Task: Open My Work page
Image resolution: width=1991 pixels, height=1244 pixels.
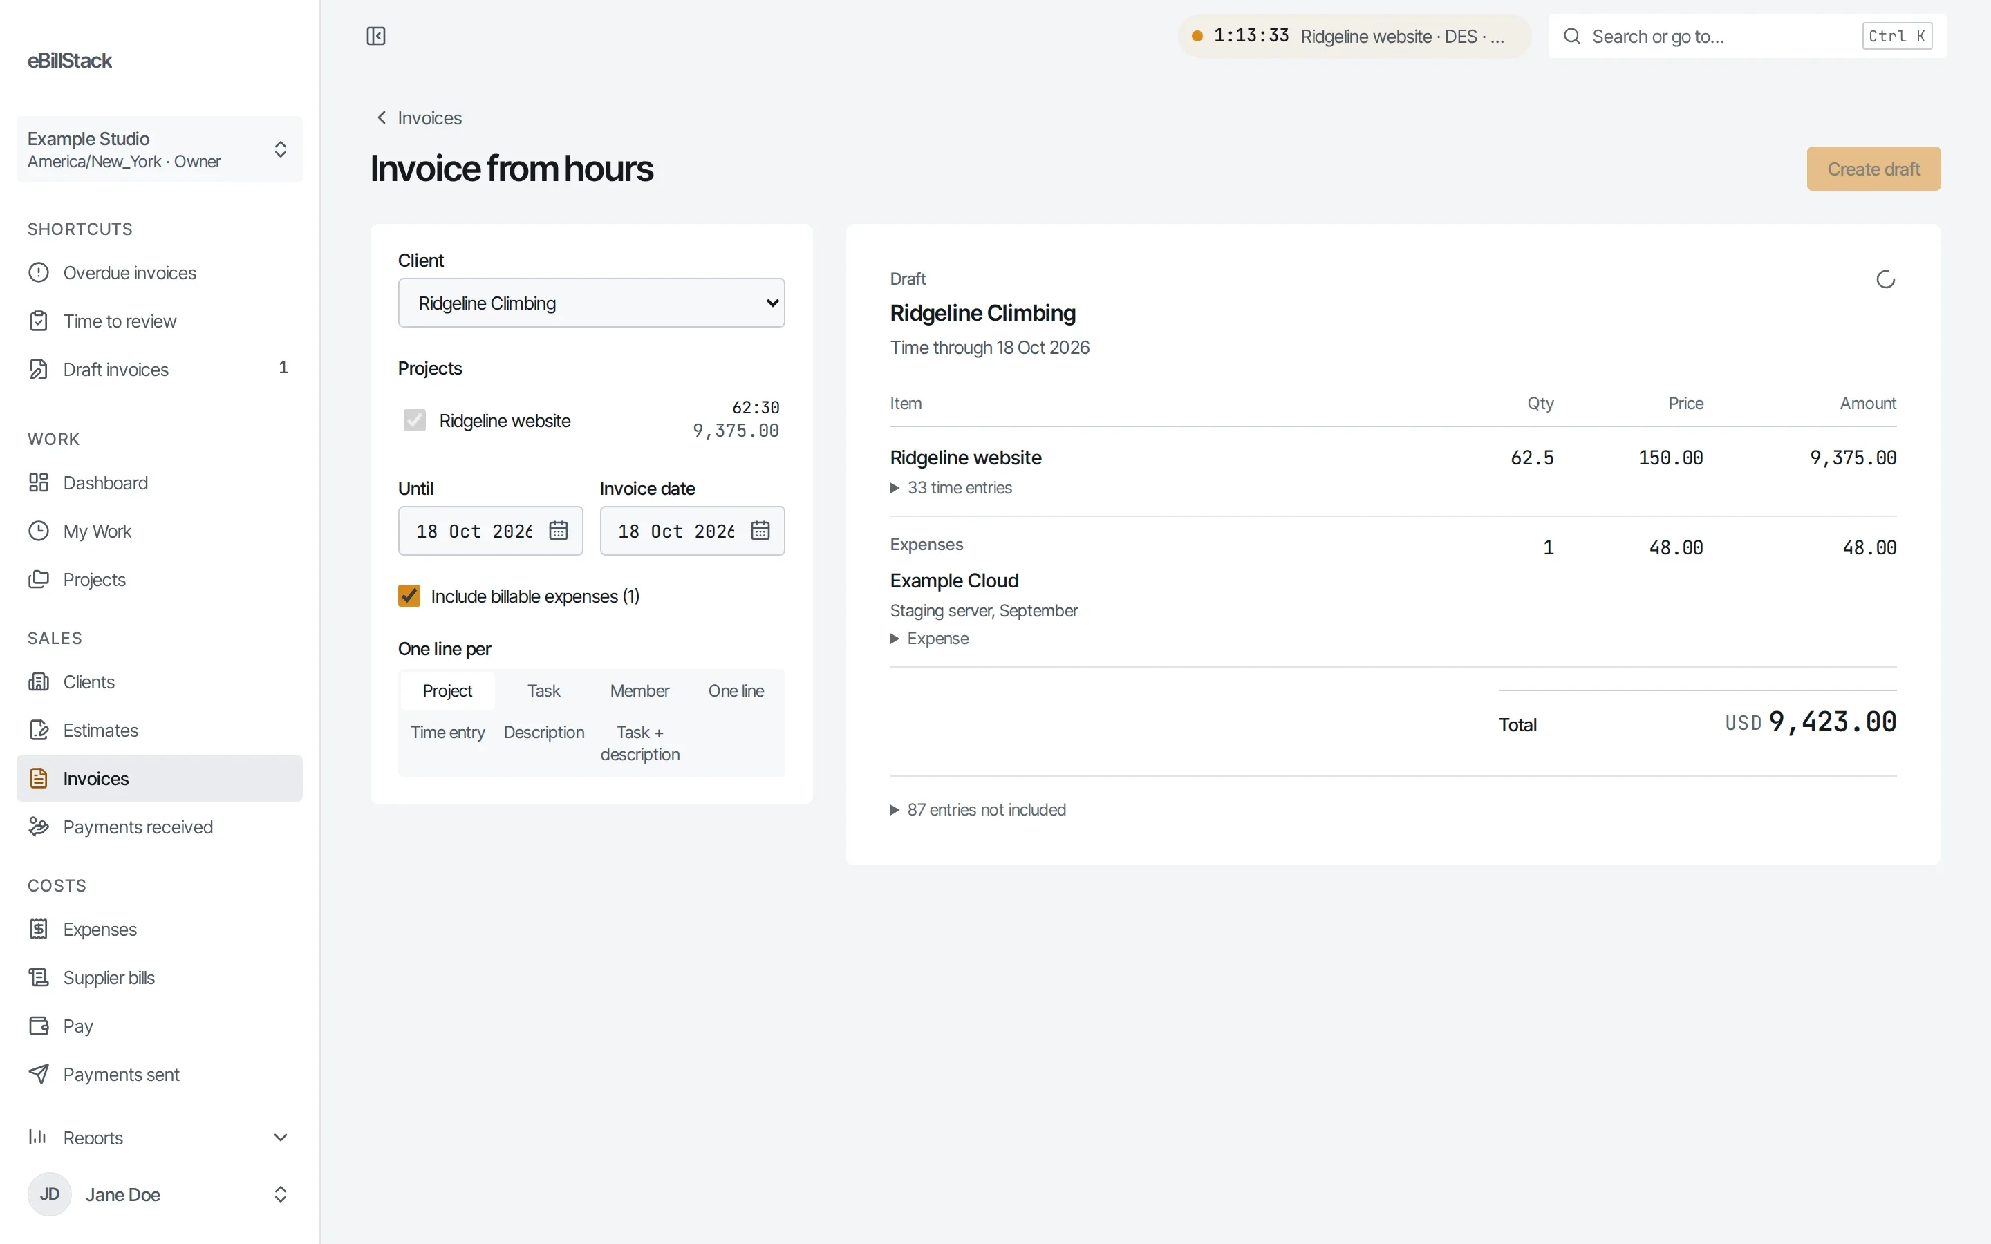Action: [x=160, y=531]
